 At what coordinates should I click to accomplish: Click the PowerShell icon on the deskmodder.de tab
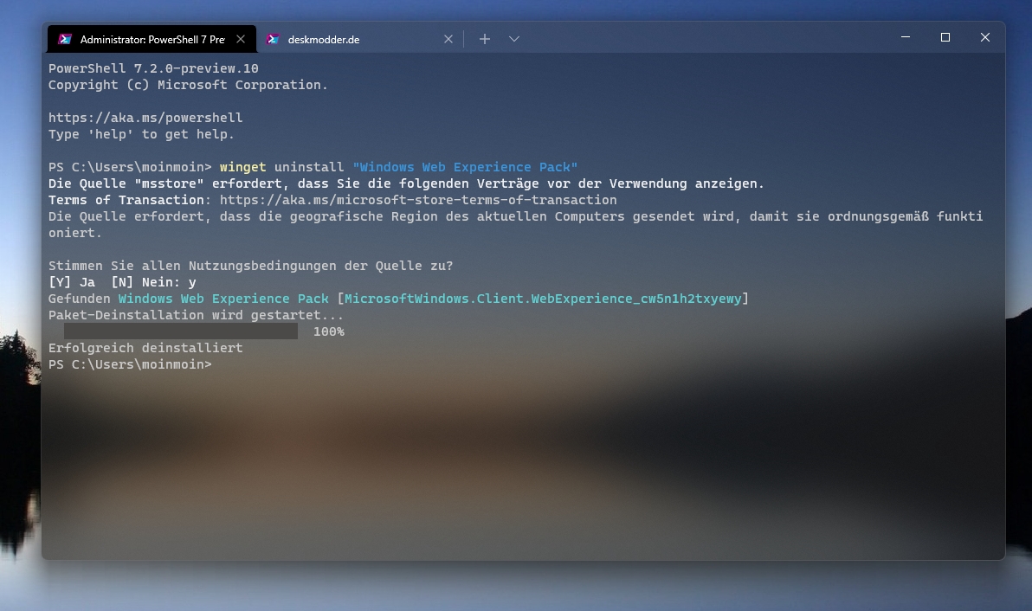pyautogui.click(x=273, y=40)
